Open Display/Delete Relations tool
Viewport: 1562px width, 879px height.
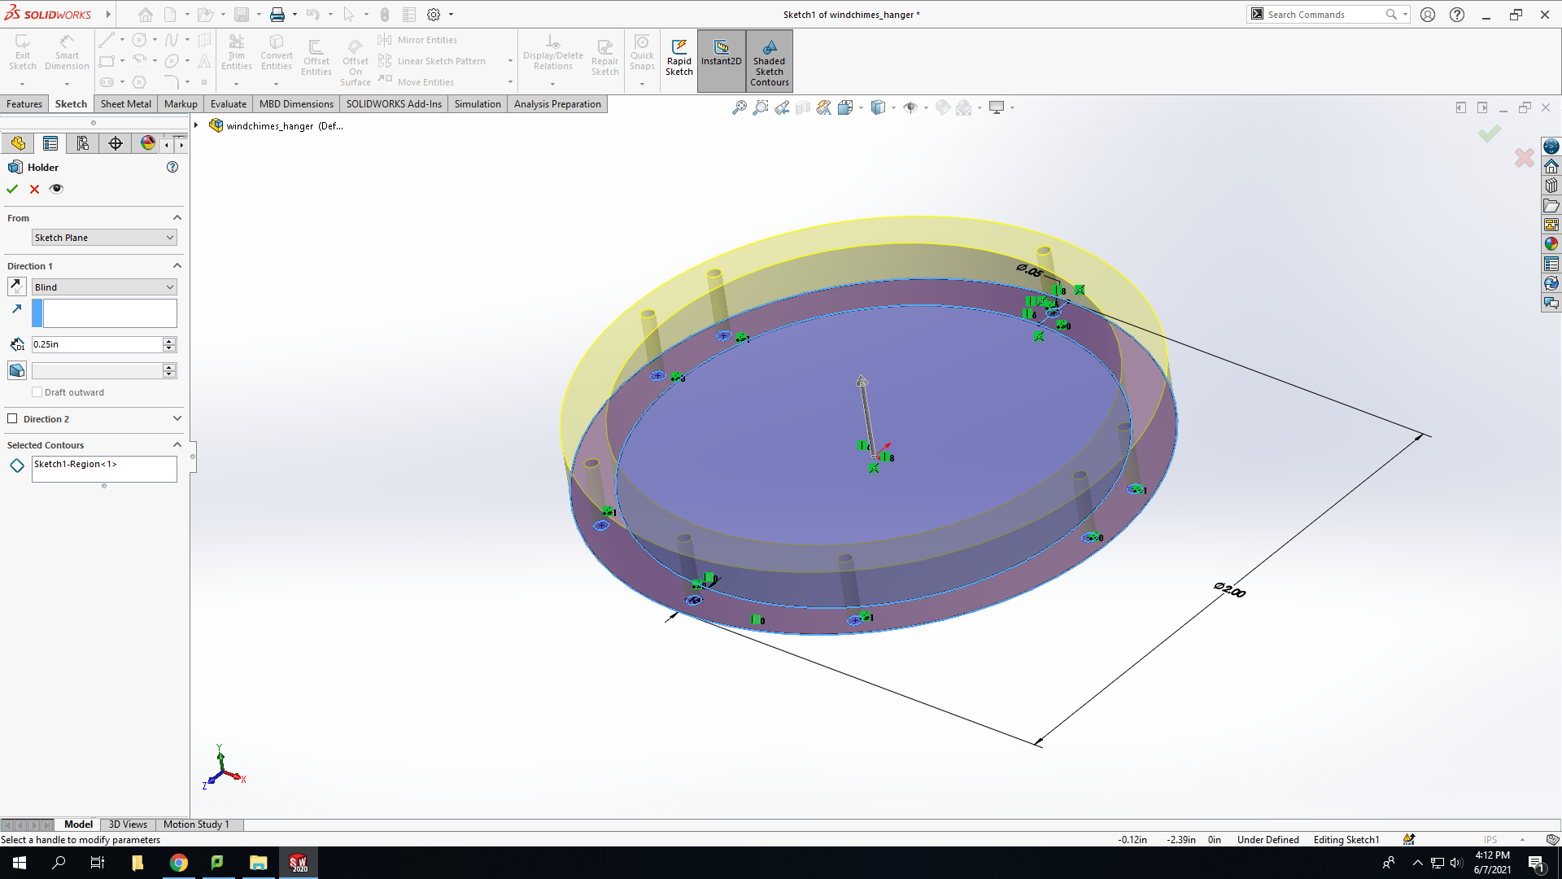tap(553, 53)
